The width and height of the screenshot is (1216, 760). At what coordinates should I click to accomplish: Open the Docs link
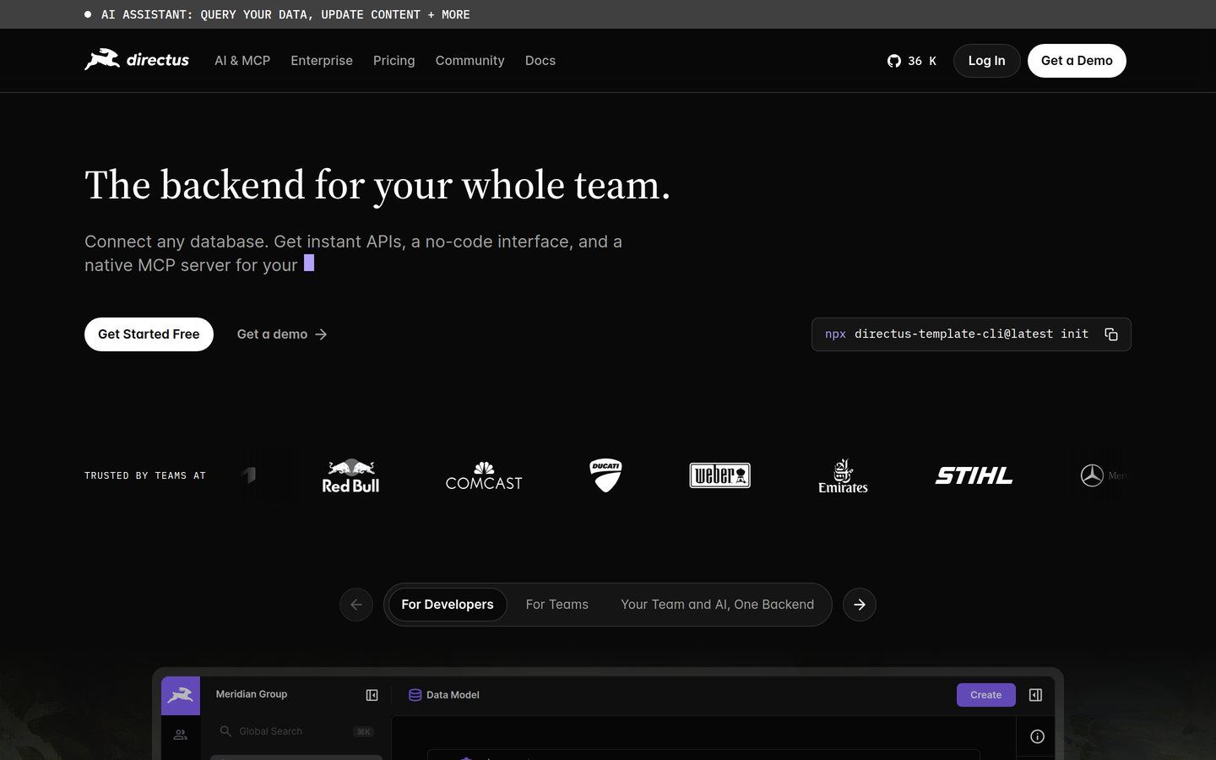point(540,61)
